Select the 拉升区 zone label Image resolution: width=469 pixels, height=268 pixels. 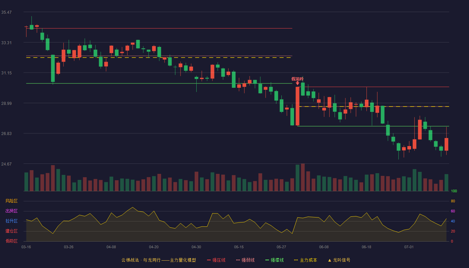click(x=11, y=221)
